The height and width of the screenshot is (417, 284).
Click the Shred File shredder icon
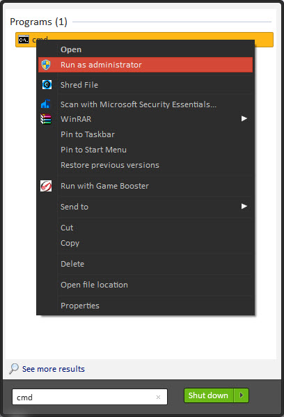click(x=47, y=84)
